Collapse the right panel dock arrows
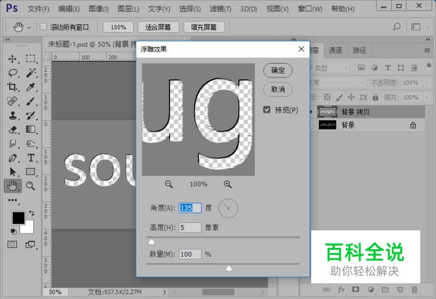This screenshot has width=436, height=299. click(x=428, y=40)
